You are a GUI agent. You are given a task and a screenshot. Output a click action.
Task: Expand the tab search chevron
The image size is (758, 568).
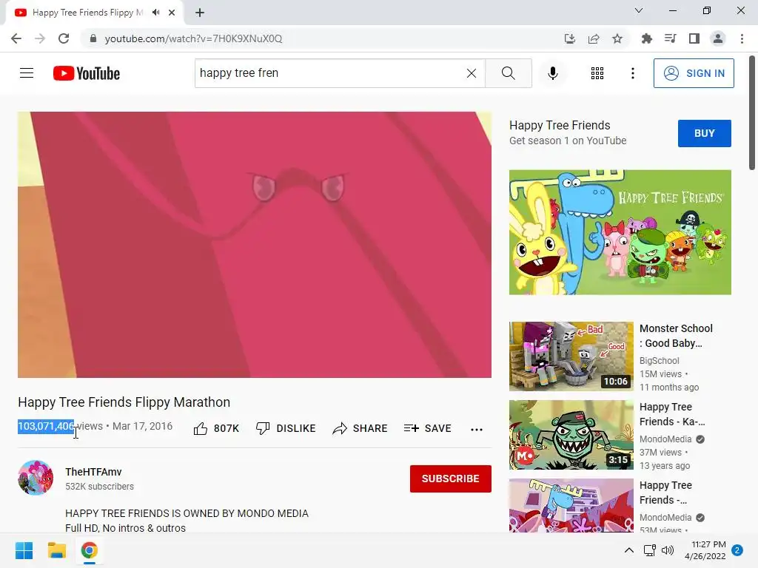639,10
